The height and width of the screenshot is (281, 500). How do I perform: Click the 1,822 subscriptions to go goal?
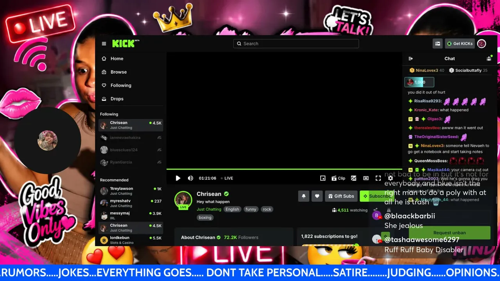click(329, 236)
